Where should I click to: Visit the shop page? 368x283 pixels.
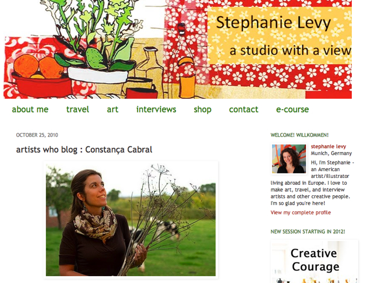(x=202, y=110)
